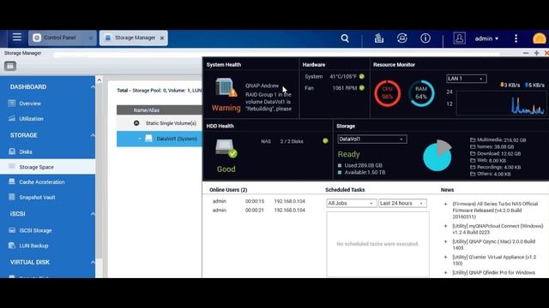This screenshot has width=549, height=308.
Task: Click the Disks sidebar icon
Action: click(12, 151)
